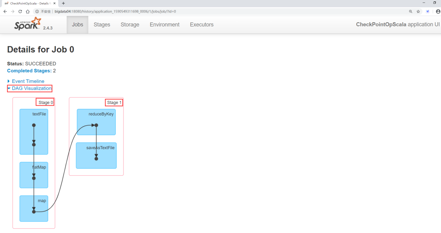Restore the browser window size
The image size is (441, 233).
(x=435, y=3)
